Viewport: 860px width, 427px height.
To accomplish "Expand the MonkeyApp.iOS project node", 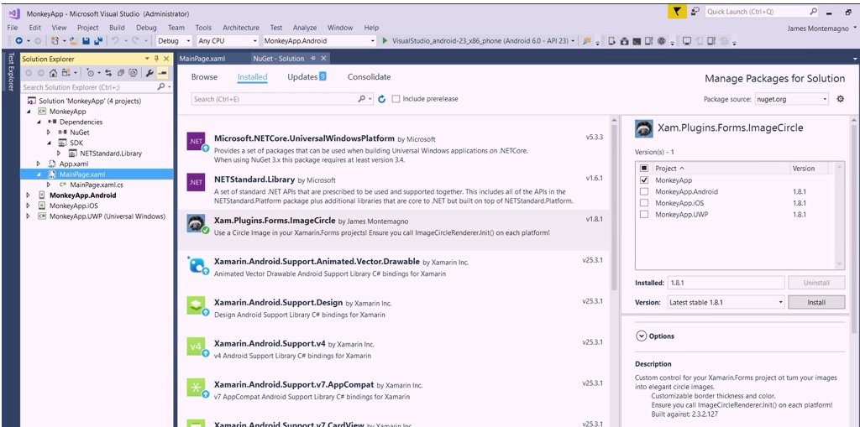I will 29,206.
